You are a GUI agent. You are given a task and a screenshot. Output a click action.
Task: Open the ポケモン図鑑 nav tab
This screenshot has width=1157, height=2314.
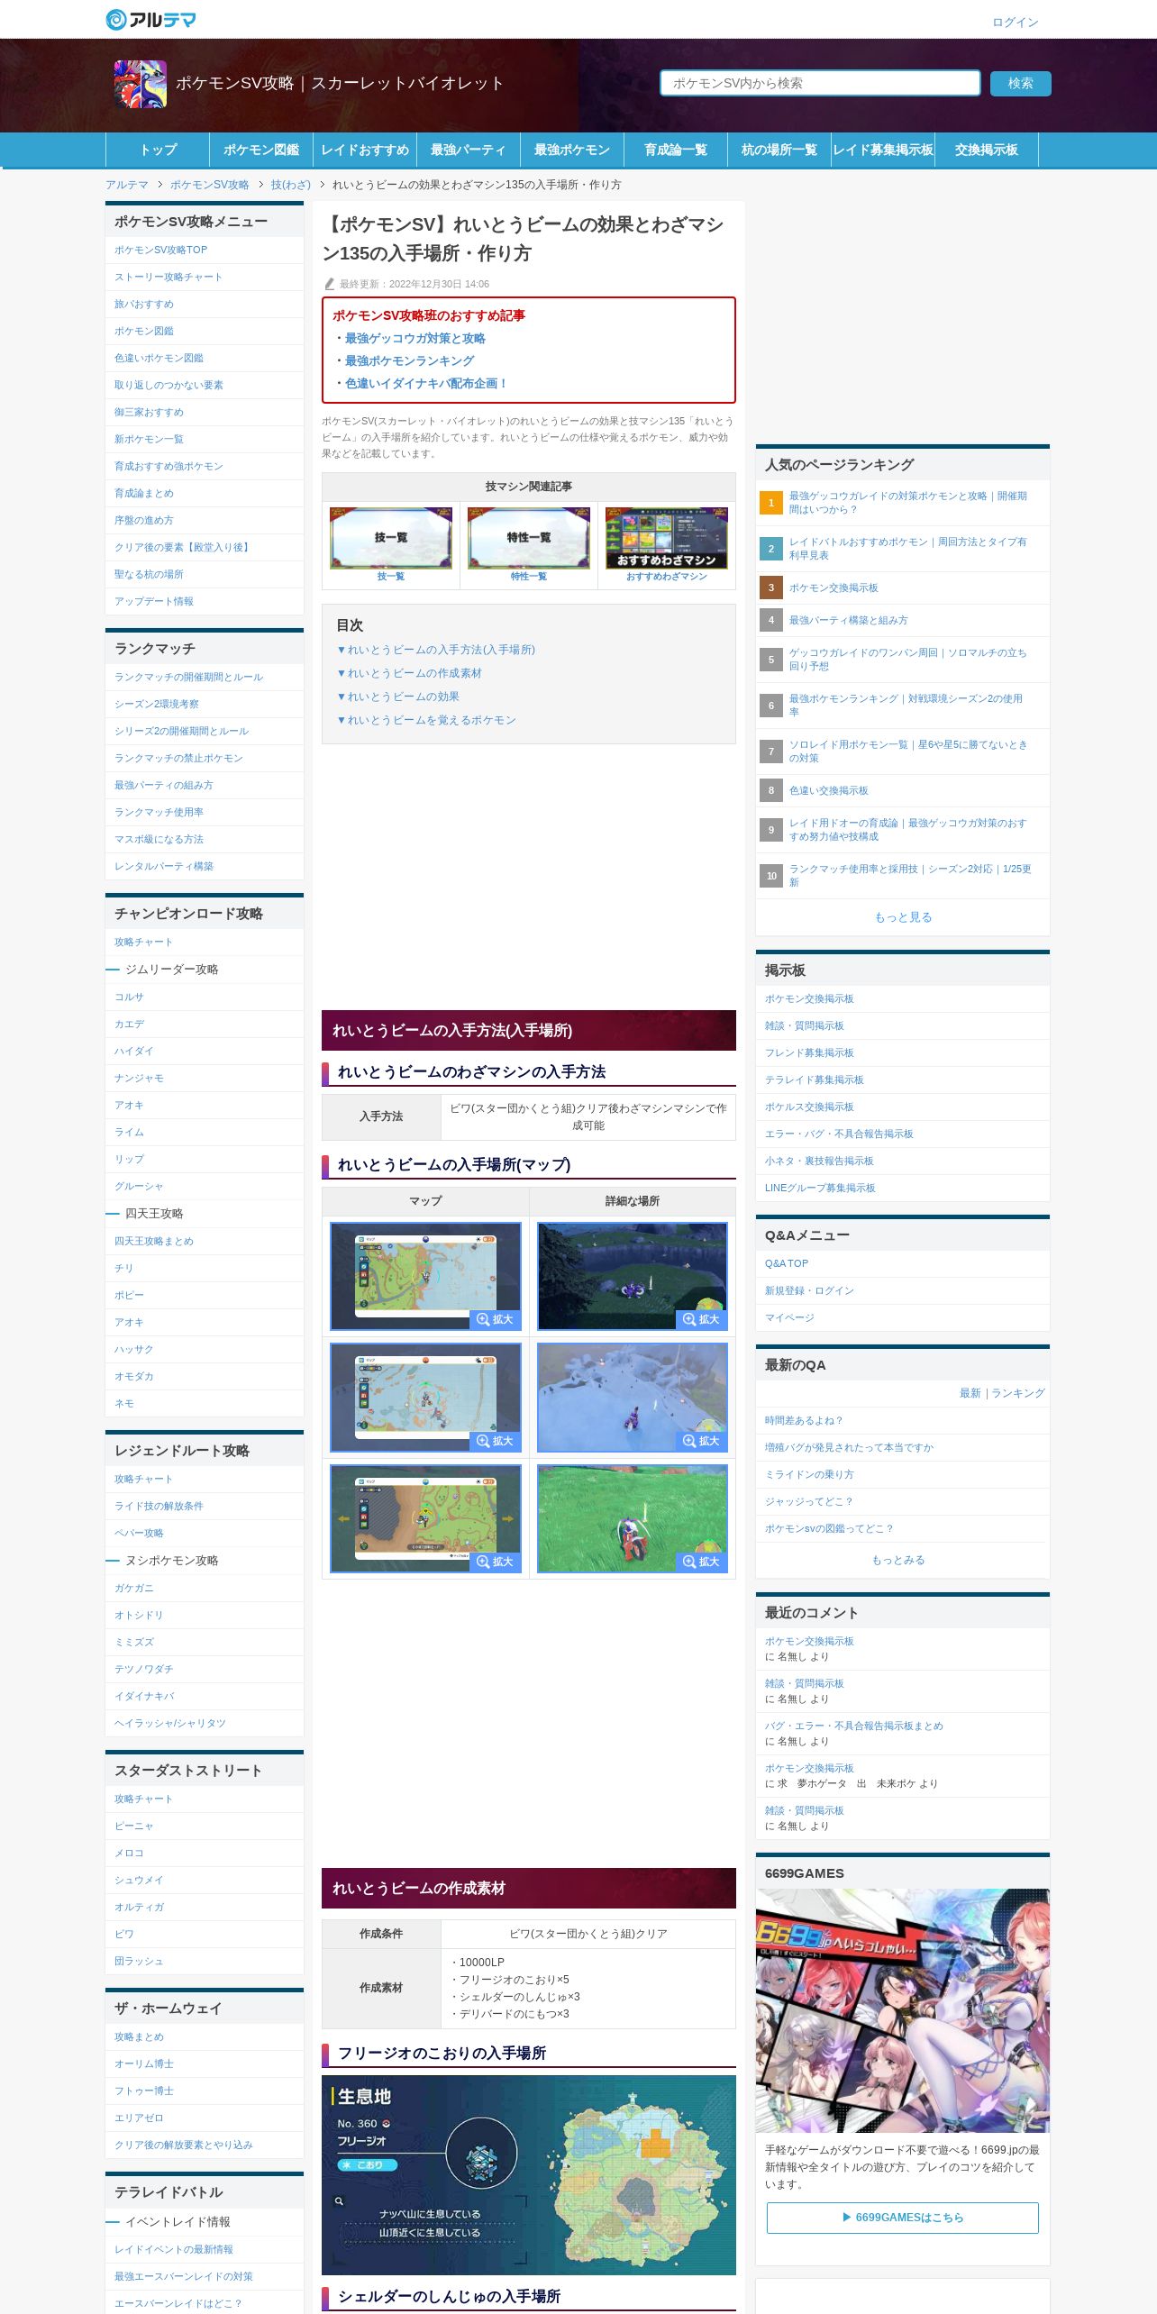[261, 150]
